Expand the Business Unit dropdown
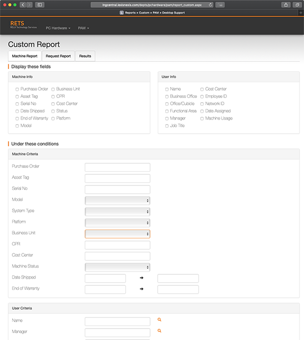Screen dimensions: 304x340 (118, 234)
